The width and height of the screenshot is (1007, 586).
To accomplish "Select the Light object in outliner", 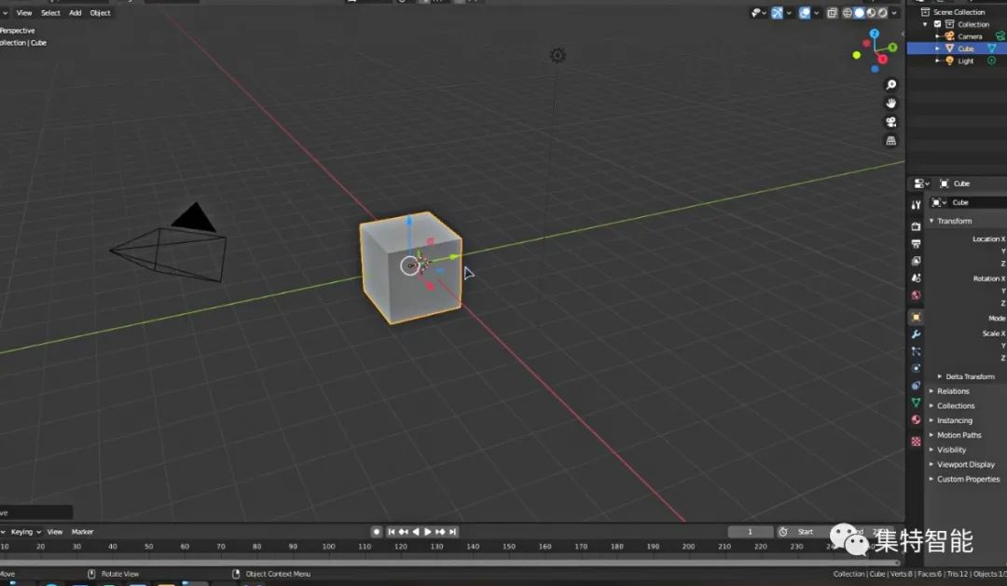I will 965,61.
